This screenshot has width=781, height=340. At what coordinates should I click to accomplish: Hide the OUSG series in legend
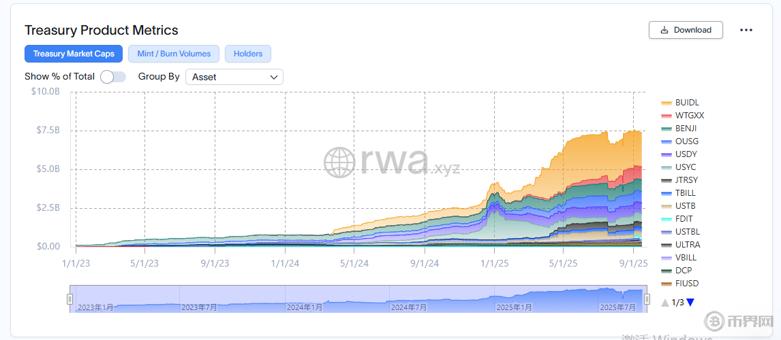[686, 141]
